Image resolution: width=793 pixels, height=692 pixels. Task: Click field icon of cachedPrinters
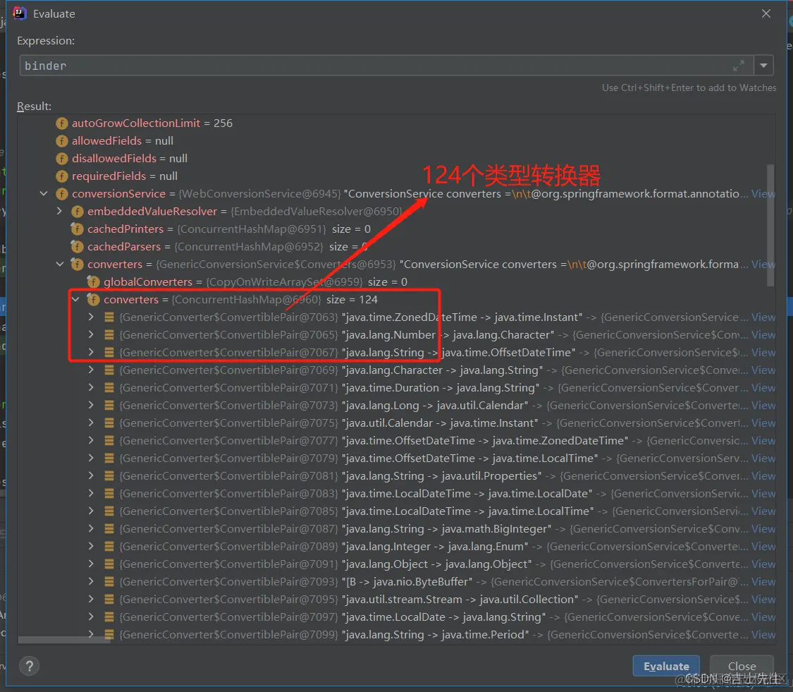pyautogui.click(x=78, y=229)
